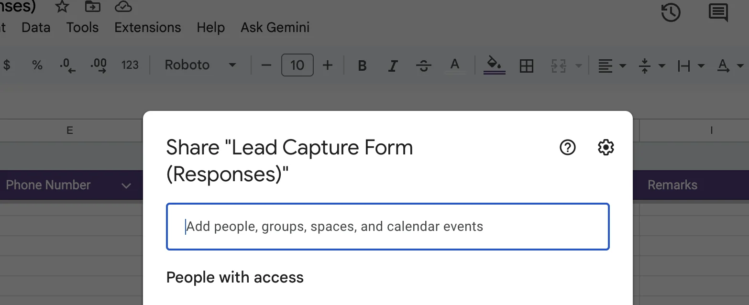Format selection as currency
The image size is (749, 305).
(x=7, y=65)
